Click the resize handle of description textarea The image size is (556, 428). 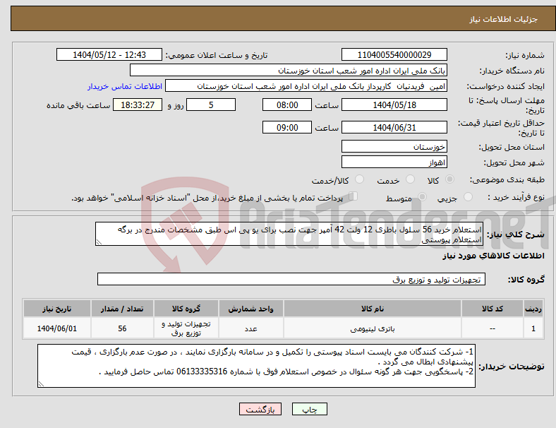pyautogui.click(x=99, y=242)
